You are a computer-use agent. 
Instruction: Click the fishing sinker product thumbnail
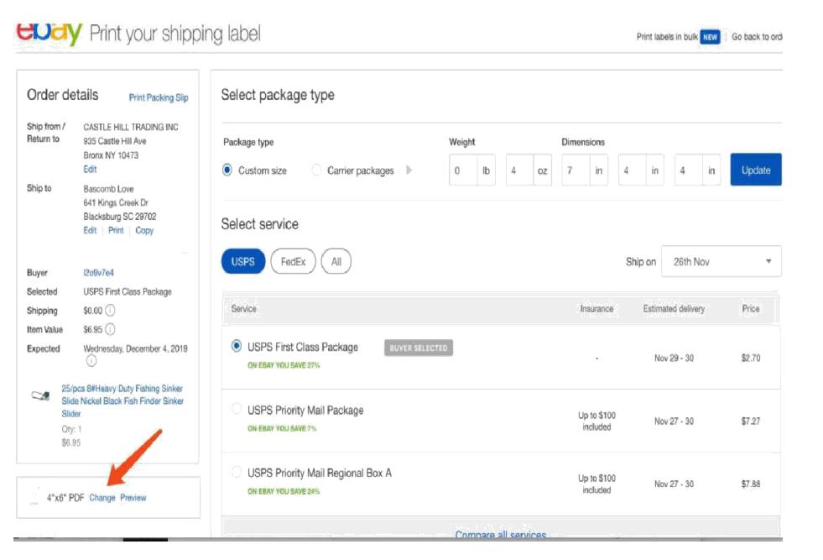40,395
